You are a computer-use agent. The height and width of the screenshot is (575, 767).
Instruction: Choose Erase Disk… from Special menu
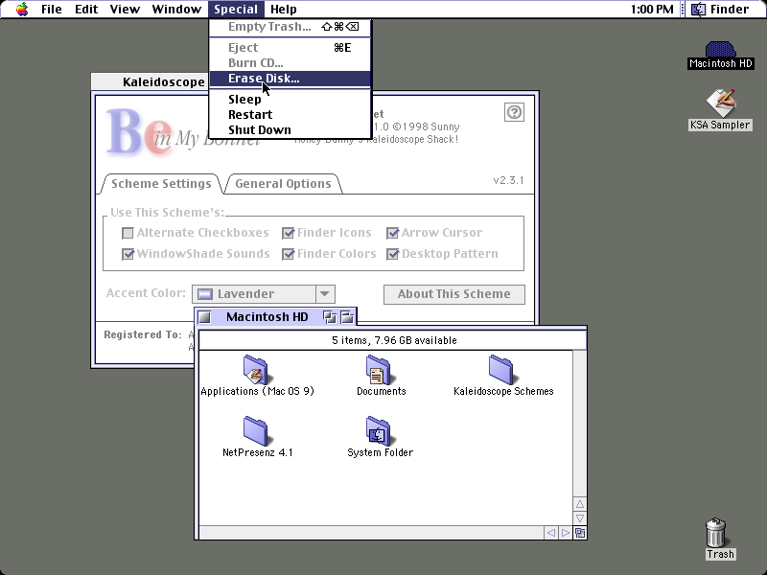[291, 79]
